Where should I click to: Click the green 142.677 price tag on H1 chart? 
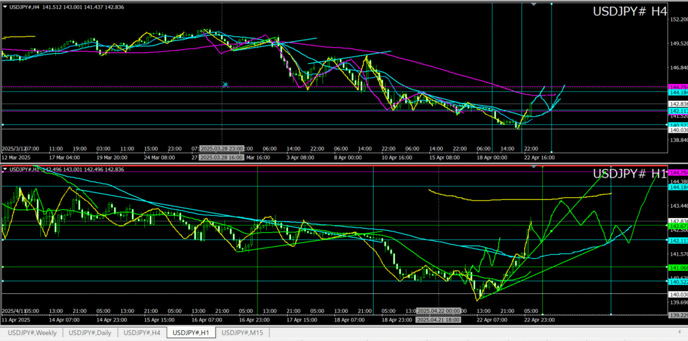pos(677,226)
